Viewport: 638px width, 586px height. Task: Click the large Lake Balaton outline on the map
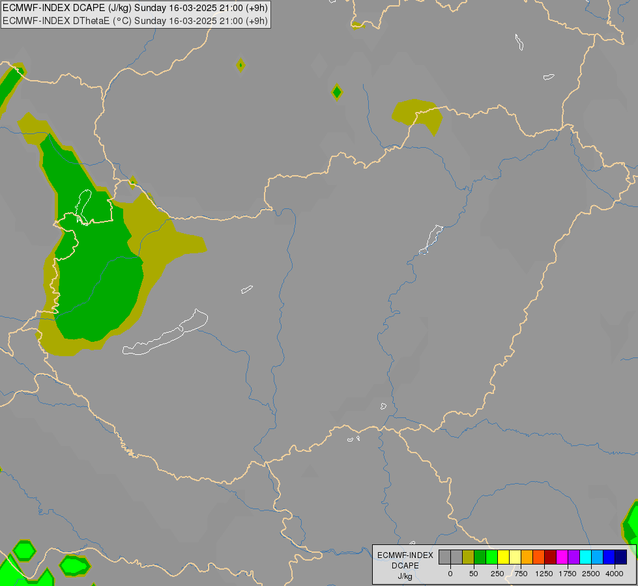(x=165, y=333)
